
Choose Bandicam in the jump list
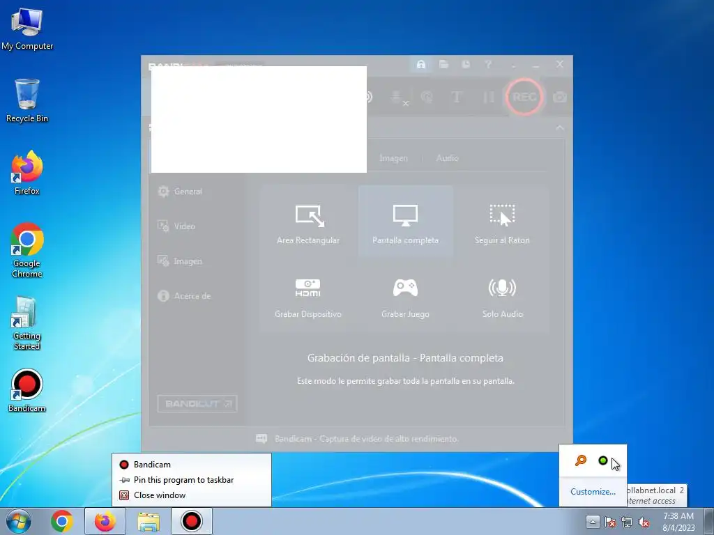192,465
